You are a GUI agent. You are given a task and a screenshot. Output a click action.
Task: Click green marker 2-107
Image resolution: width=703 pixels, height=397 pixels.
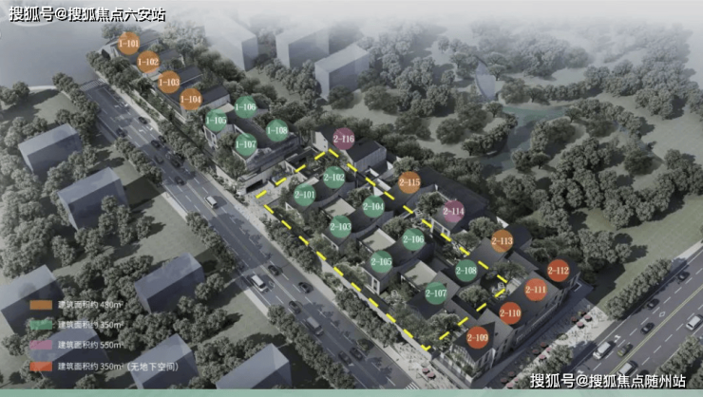436,293
